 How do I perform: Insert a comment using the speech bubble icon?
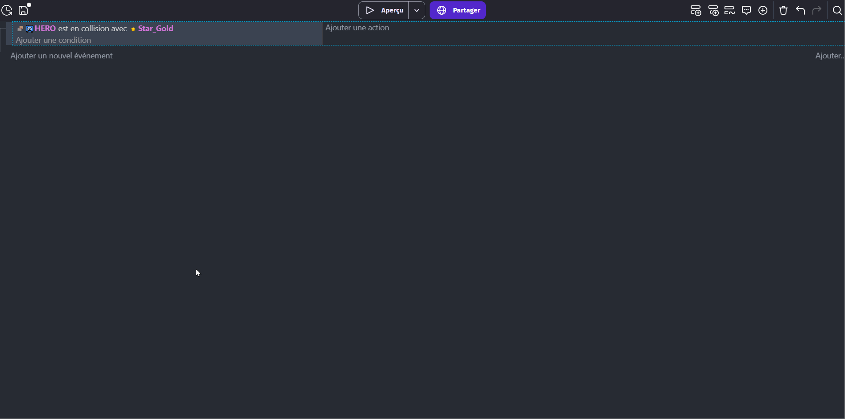746,10
